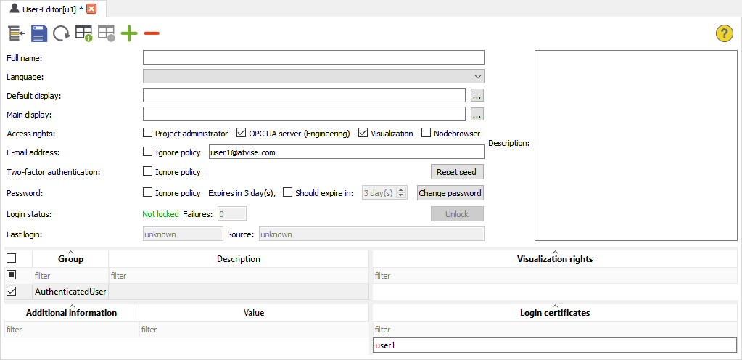Toggle the tri-state checkbox in the filter row
Image resolution: width=742 pixels, height=360 pixels.
[x=11, y=275]
